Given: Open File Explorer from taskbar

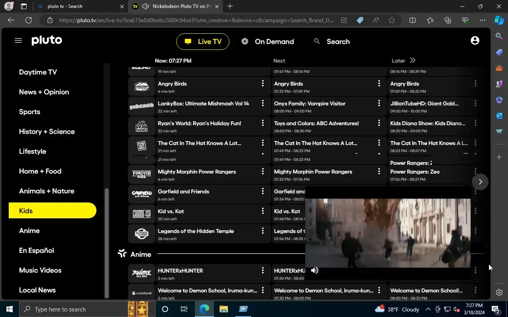Looking at the screenshot, I should 223,309.
